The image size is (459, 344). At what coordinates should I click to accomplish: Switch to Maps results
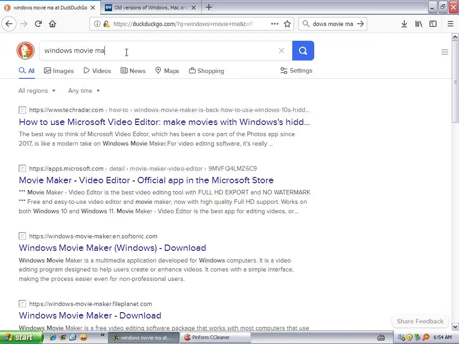[167, 71]
